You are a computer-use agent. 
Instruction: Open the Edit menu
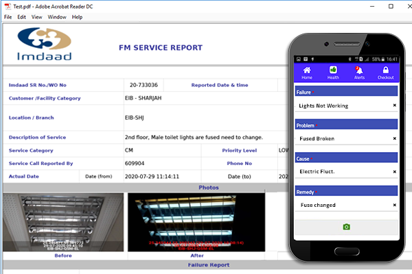[x=21, y=17]
